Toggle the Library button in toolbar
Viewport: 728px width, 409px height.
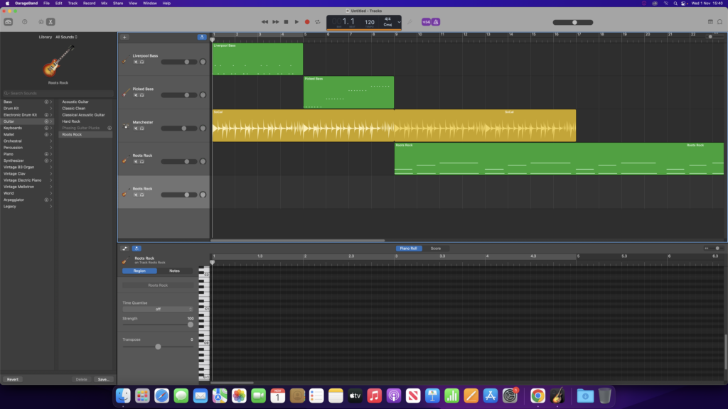pyautogui.click(x=9, y=22)
